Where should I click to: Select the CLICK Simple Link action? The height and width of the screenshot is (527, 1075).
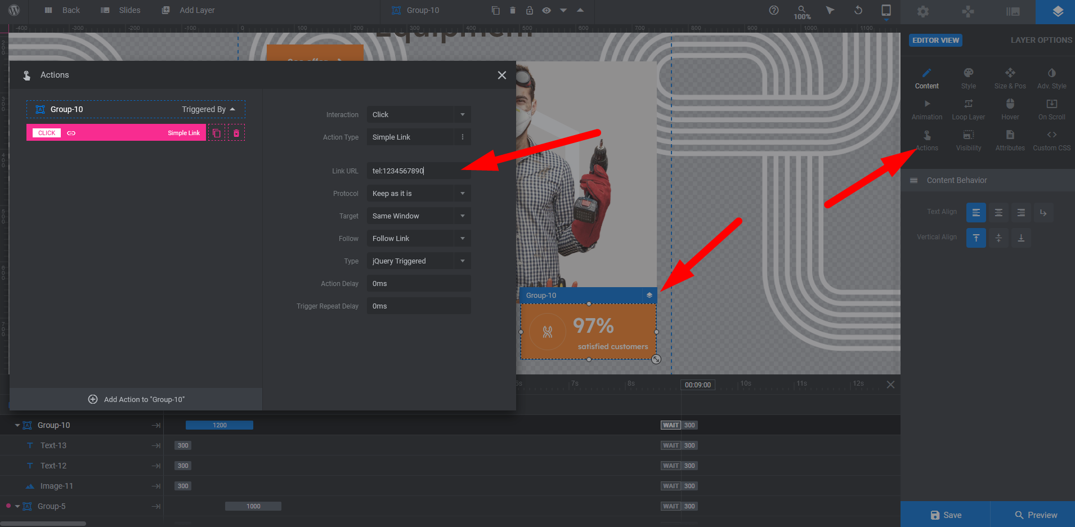(x=116, y=133)
